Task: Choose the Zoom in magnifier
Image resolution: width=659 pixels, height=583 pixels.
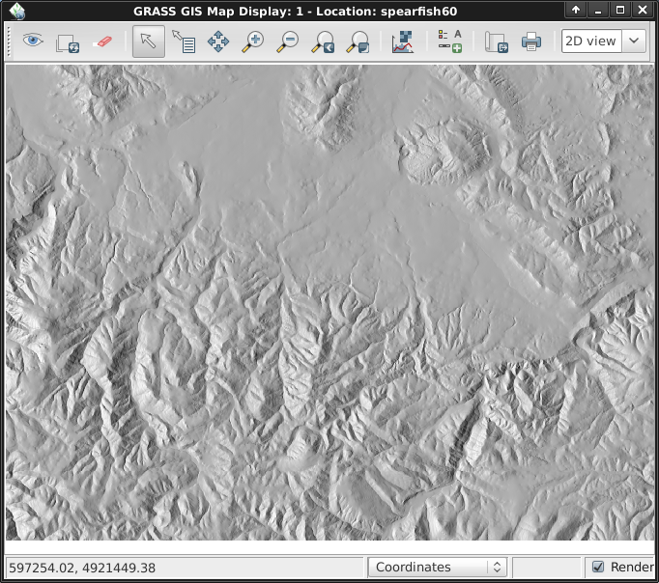Action: pyautogui.click(x=252, y=42)
